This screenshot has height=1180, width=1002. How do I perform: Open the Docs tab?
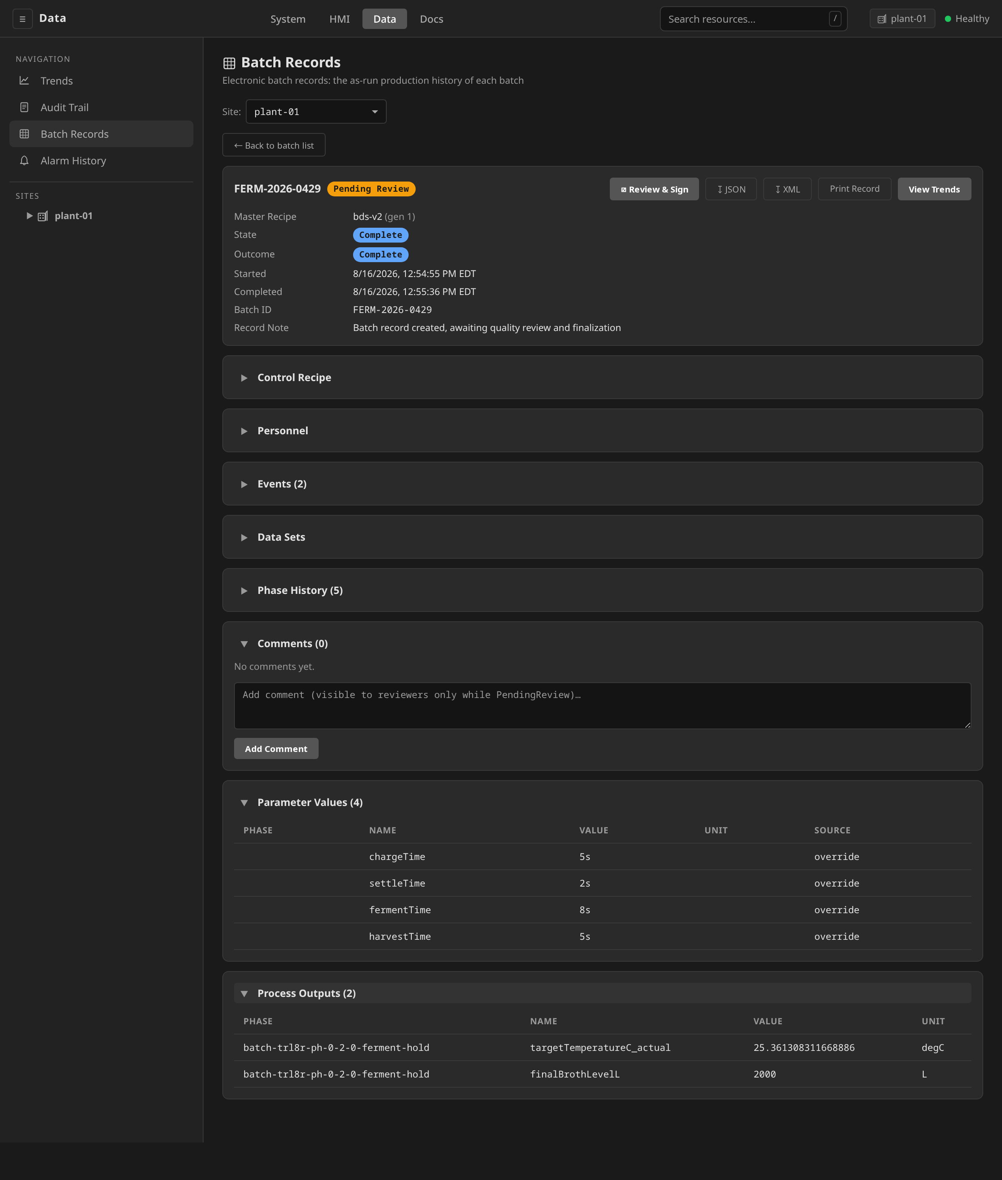[431, 19]
